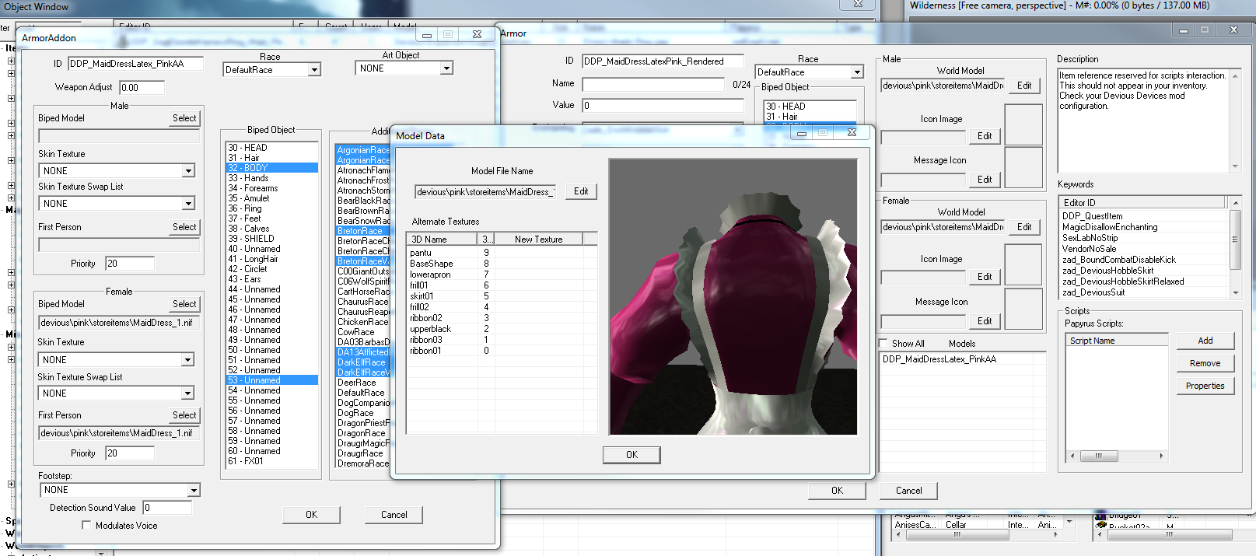Select '32 - BODY' in ArmorAddon Biped Object list

tap(272, 168)
